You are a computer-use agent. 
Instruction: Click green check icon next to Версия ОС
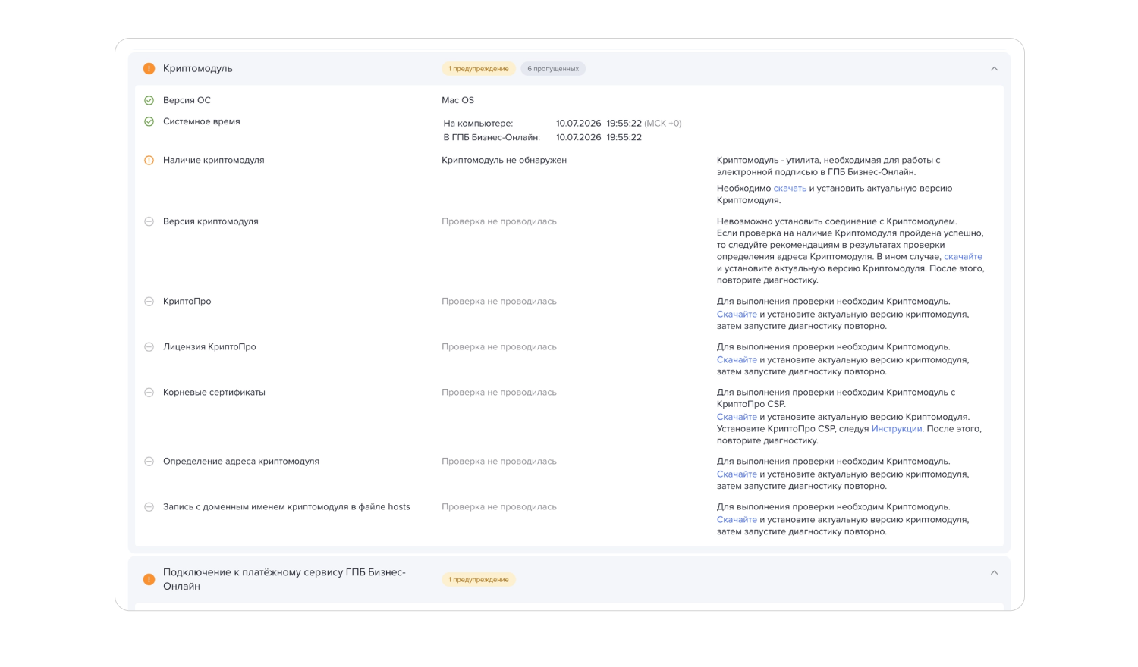pos(149,100)
